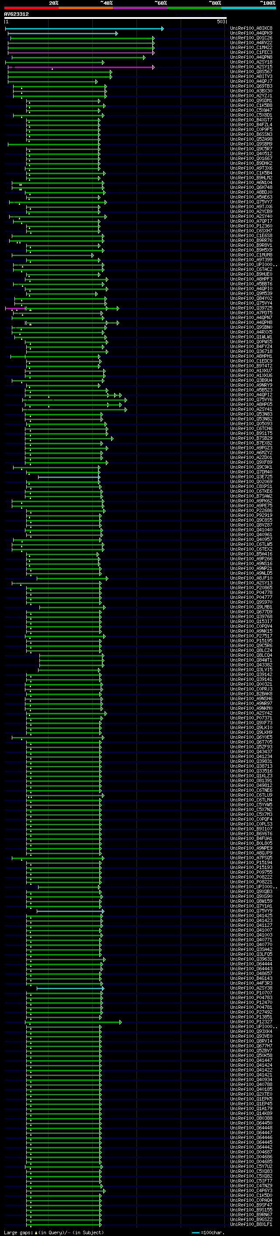280x1236 pixels.
Task: Click the cyan alignment bar of Q75VY9
Action: point(70,911)
